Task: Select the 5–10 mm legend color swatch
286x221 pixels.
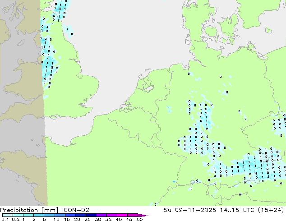Action: 49,215
